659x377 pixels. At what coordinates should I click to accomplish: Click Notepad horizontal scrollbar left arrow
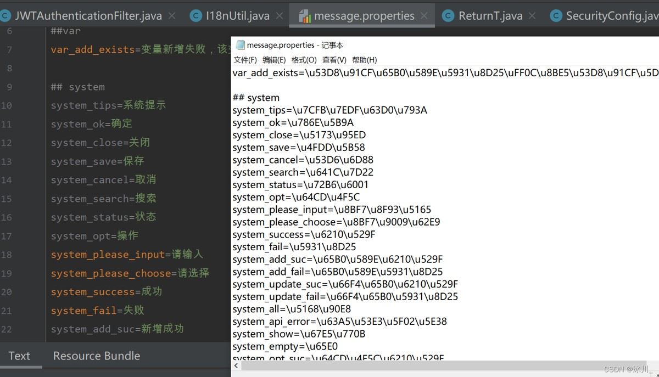tap(236, 365)
